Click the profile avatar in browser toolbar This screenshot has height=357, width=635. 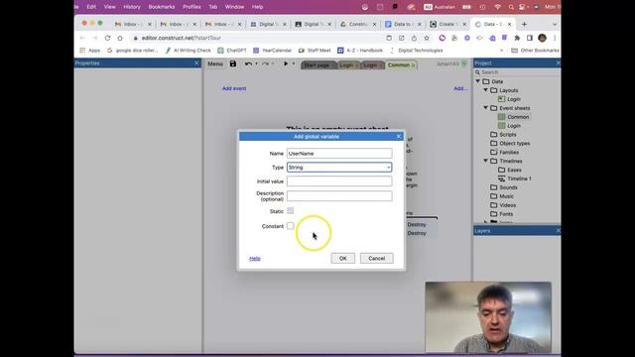click(x=543, y=38)
